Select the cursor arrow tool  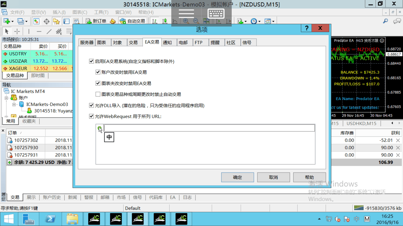point(7,31)
